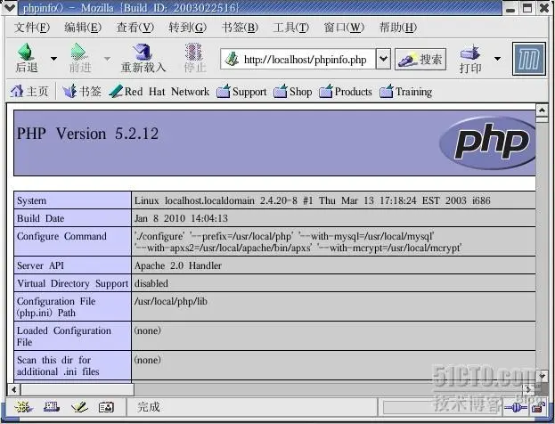Click the Composer icon in status bar
This screenshot has width=555, height=424.
(79, 407)
